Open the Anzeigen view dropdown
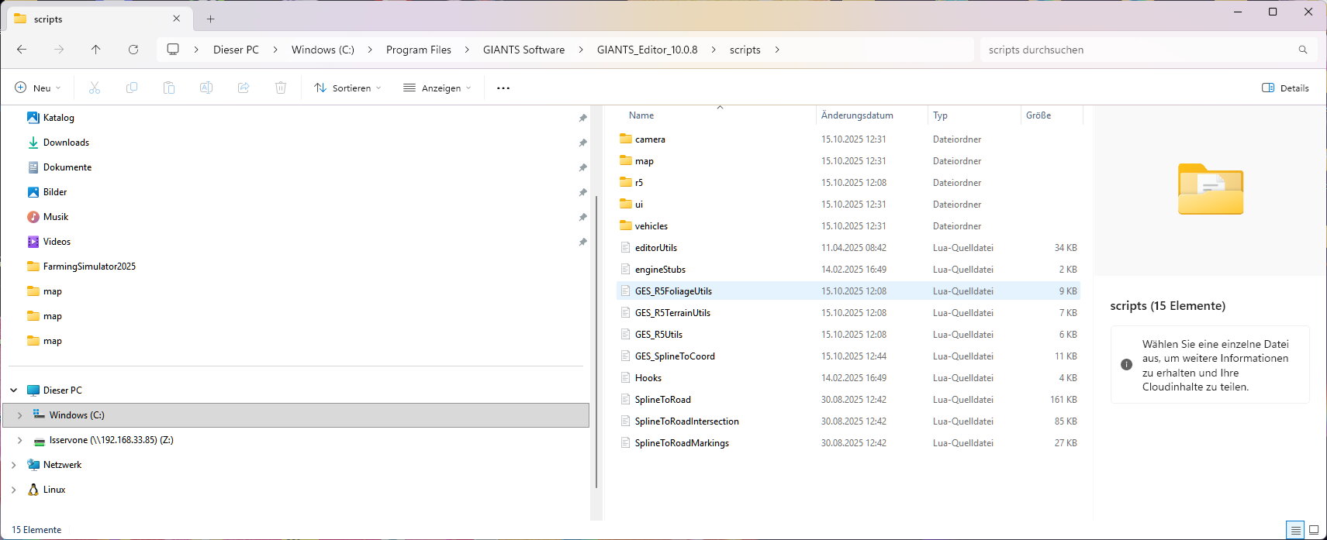The image size is (1327, 540). click(437, 88)
